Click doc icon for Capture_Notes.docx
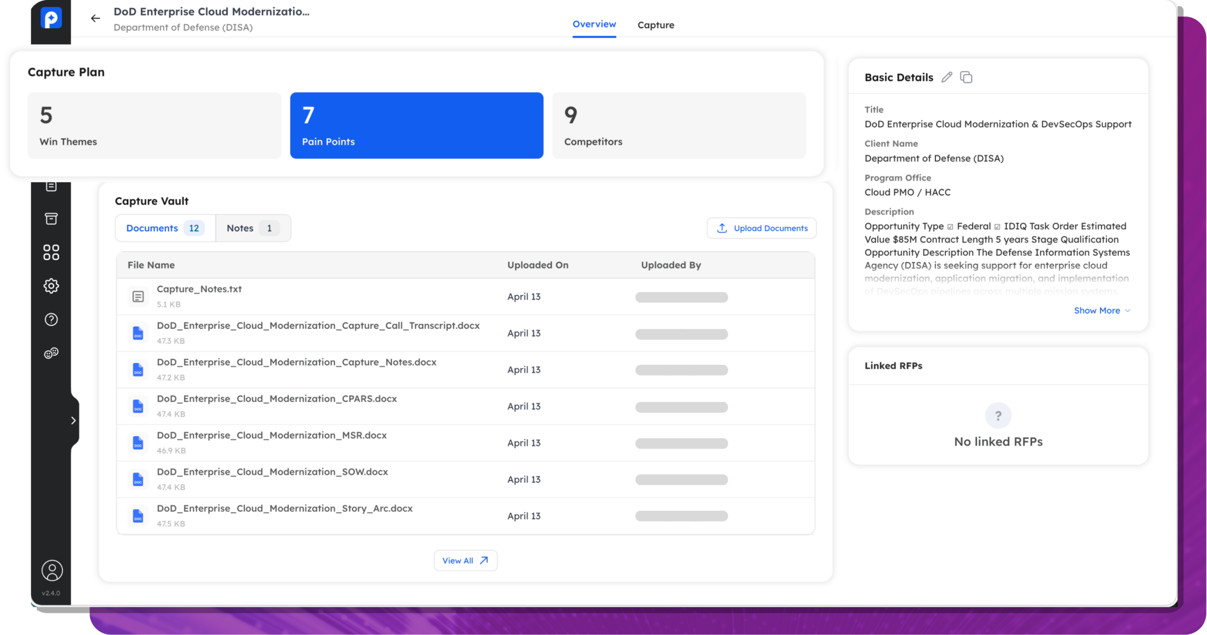 [x=138, y=370]
